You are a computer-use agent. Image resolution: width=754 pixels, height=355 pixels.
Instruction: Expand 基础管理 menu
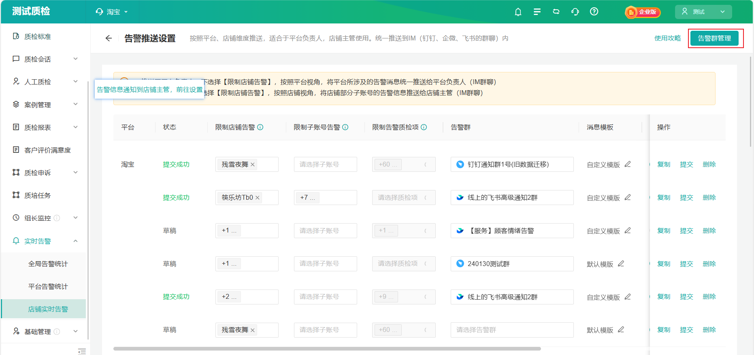[75, 332]
